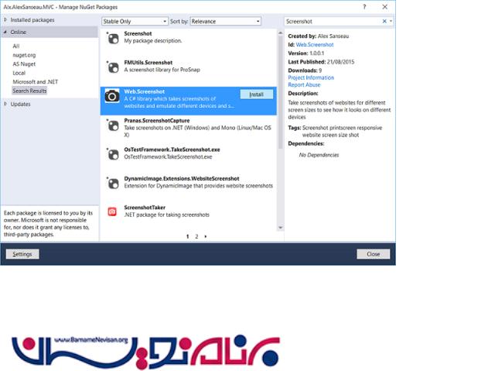Select the All source under Online

[x=16, y=46]
